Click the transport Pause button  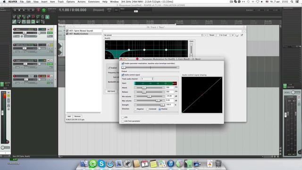[x=28, y=10]
